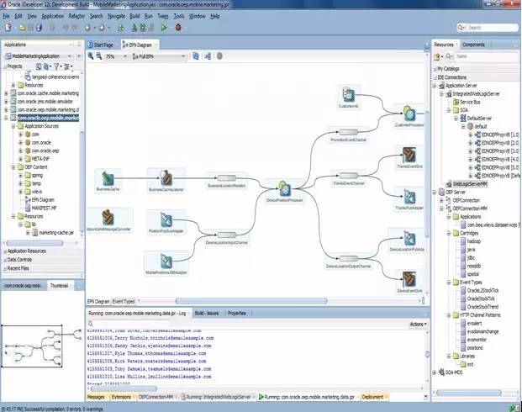Click the New file toolbar icon
The width and height of the screenshot is (522, 412).
click(x=8, y=28)
